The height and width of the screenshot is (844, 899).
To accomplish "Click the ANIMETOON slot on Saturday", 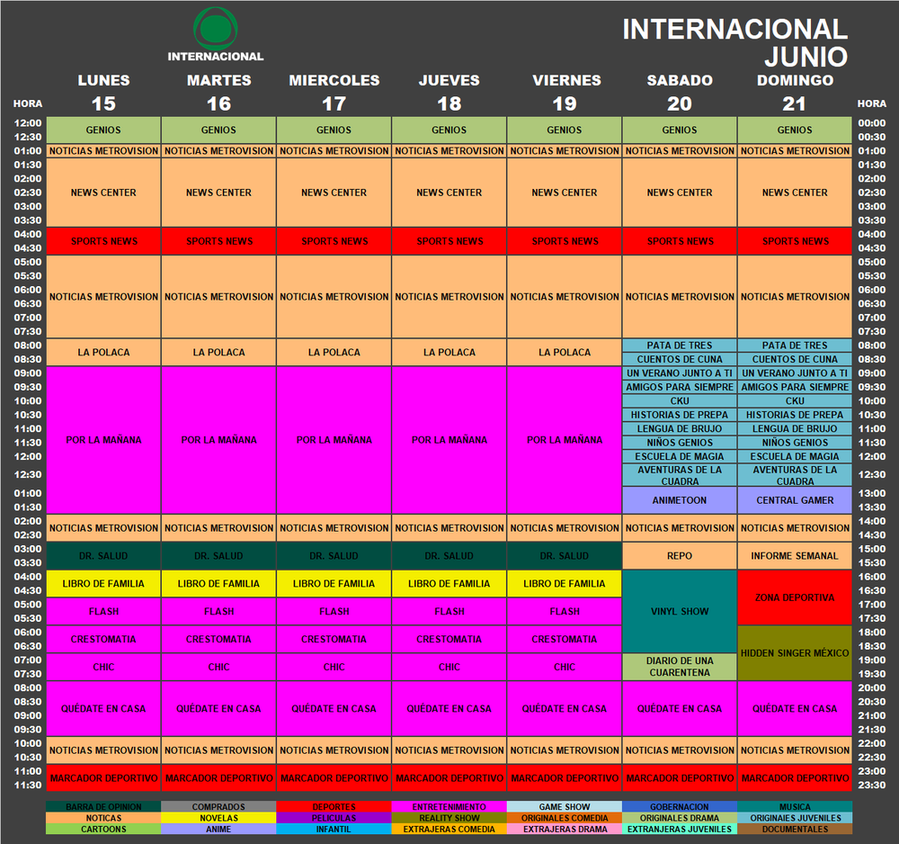I will click(x=679, y=500).
